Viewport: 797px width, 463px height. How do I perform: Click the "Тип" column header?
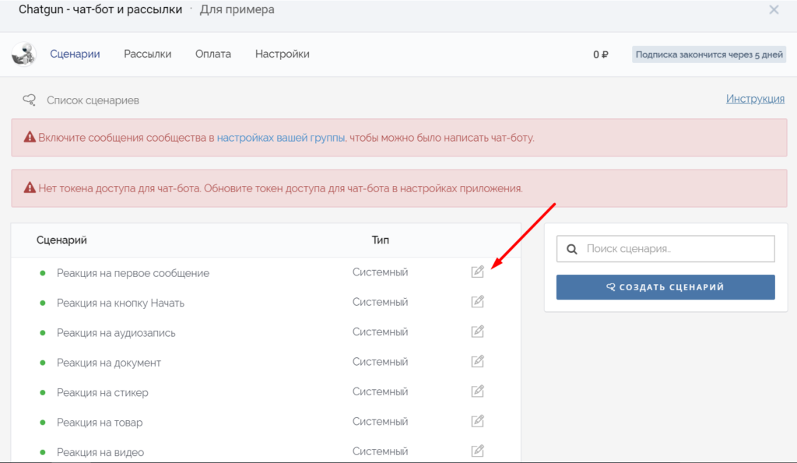point(380,240)
